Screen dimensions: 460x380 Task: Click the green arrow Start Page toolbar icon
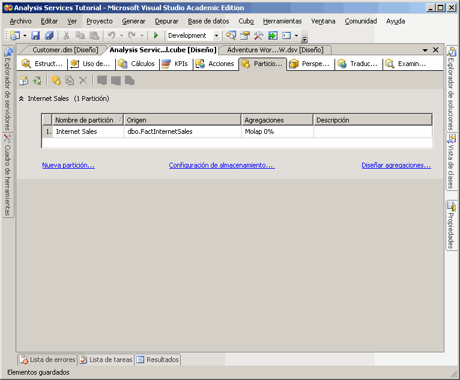[x=273, y=35]
